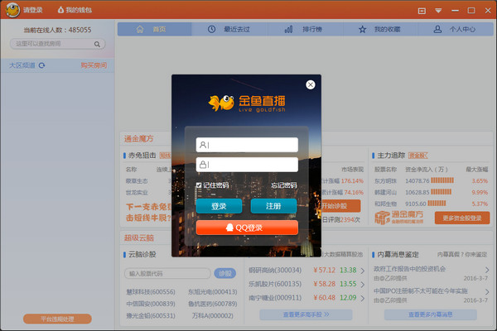Image resolution: width=497 pixels, height=331 pixels.
Task: Click the username input field
Action: point(246,145)
